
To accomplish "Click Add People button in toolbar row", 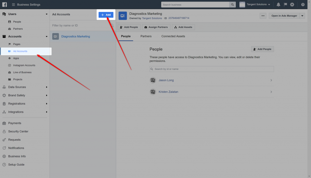I will pyautogui.click(x=129, y=27).
